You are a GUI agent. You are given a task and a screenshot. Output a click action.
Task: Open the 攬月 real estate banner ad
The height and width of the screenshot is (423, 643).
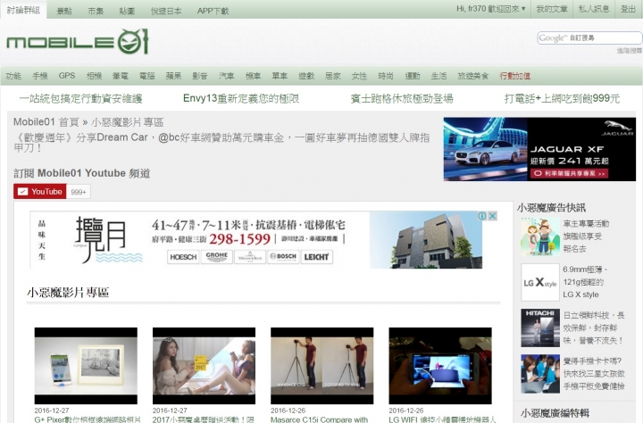(256, 240)
